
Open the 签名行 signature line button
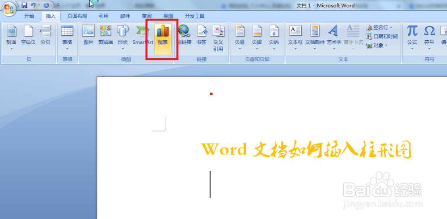pos(379,27)
